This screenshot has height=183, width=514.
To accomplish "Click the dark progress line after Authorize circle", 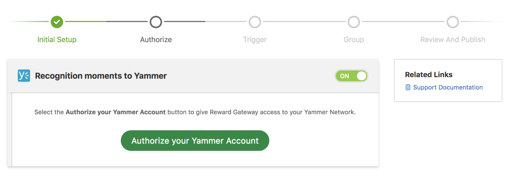I will [x=184, y=22].
